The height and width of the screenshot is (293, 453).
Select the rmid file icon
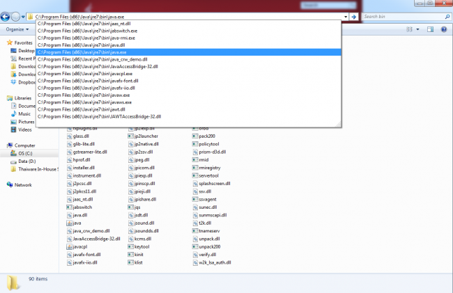[195, 160]
